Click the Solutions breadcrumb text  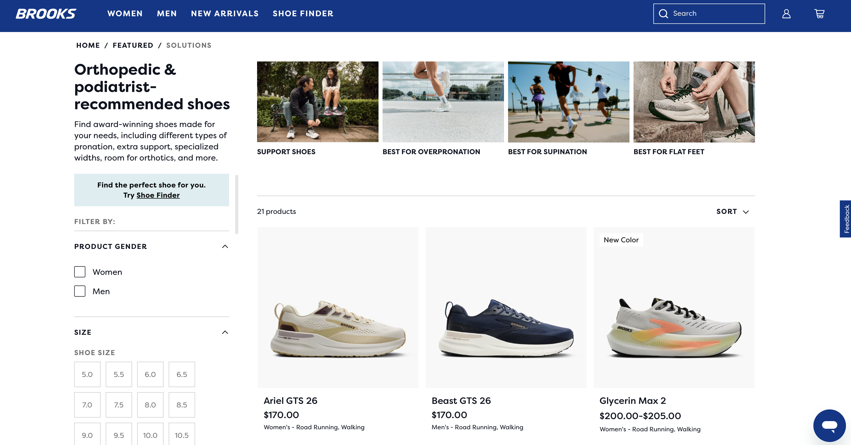[x=189, y=45]
